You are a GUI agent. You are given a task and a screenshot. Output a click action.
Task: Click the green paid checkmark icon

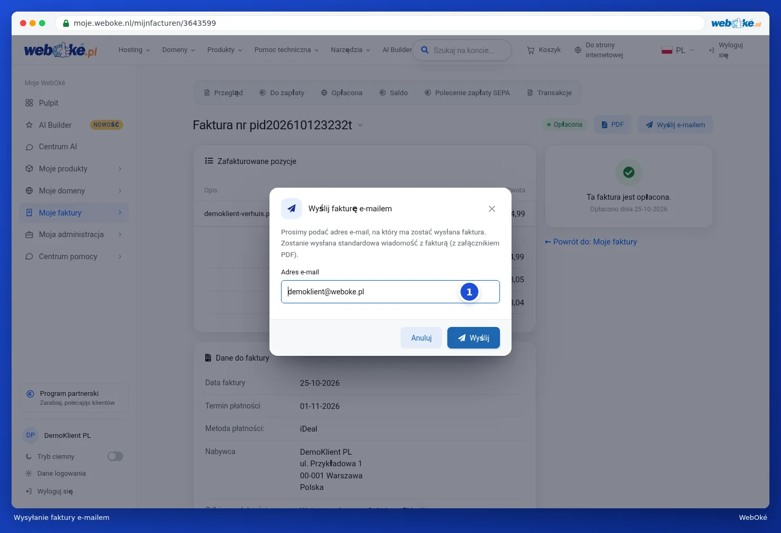coord(628,172)
